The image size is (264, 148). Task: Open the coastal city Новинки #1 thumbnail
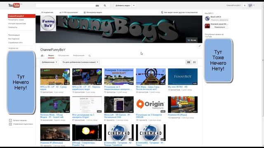click(x=55, y=132)
